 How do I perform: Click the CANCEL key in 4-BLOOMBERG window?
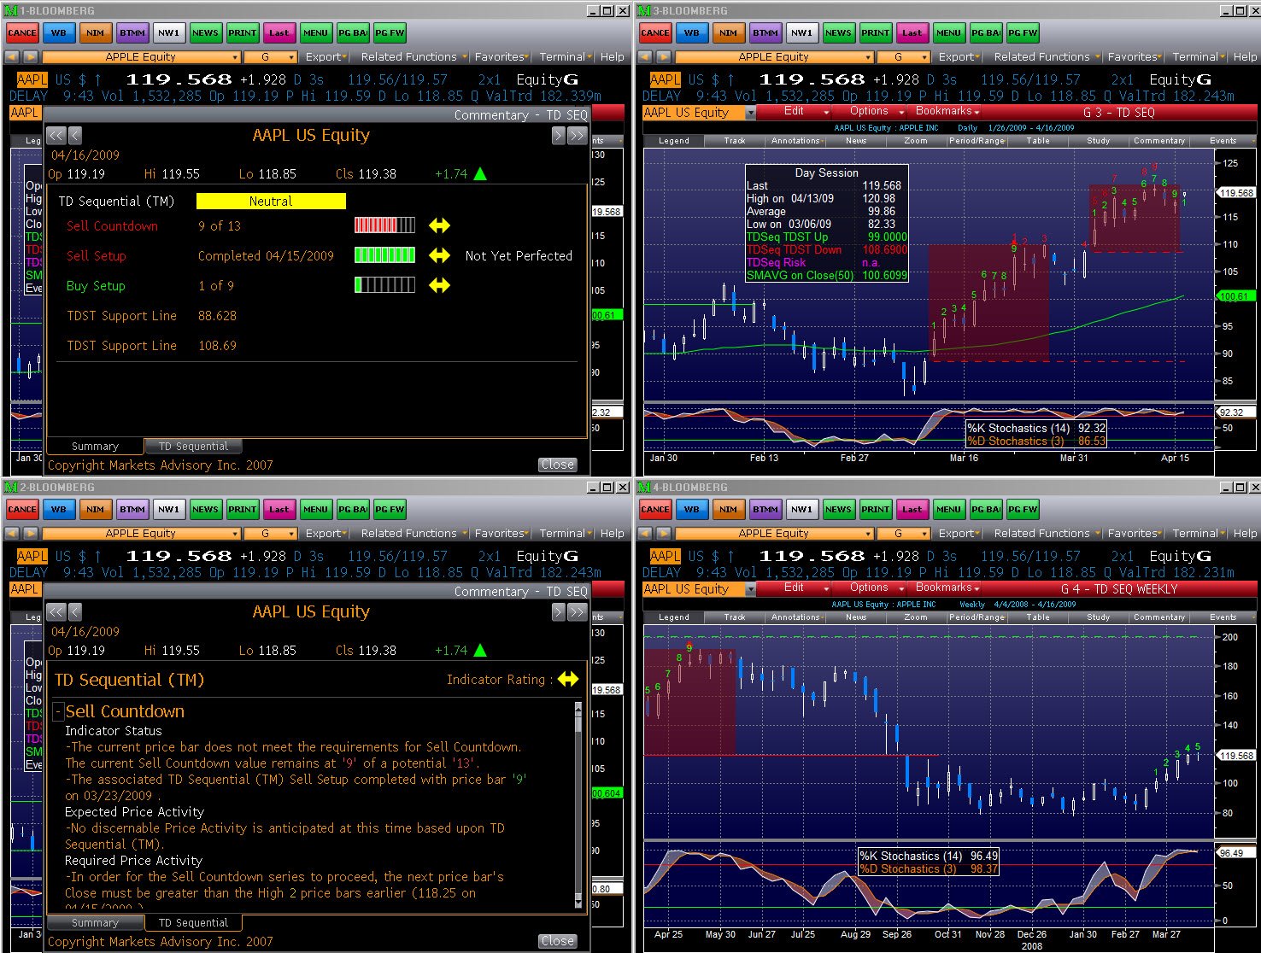pos(655,509)
